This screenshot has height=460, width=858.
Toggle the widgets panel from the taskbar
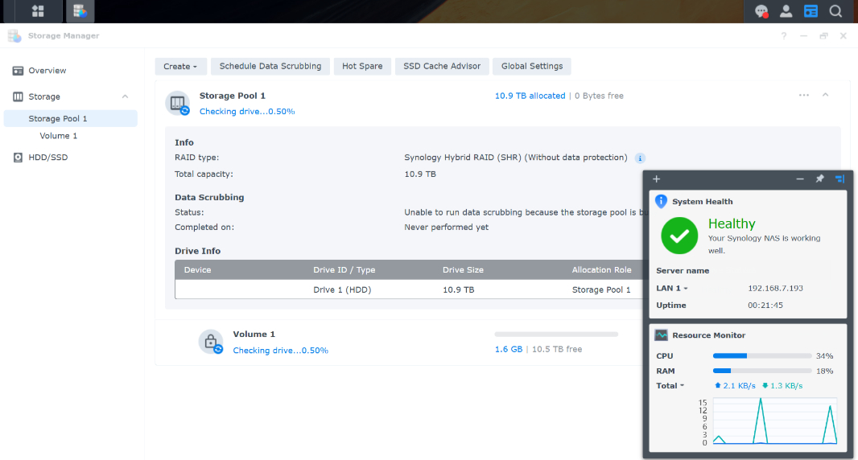(x=811, y=11)
